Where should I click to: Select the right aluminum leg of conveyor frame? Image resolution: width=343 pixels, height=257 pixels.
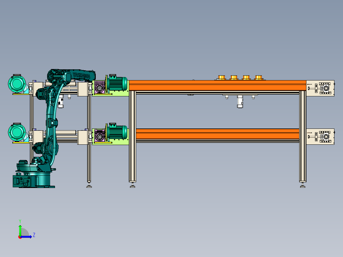tap(303, 136)
